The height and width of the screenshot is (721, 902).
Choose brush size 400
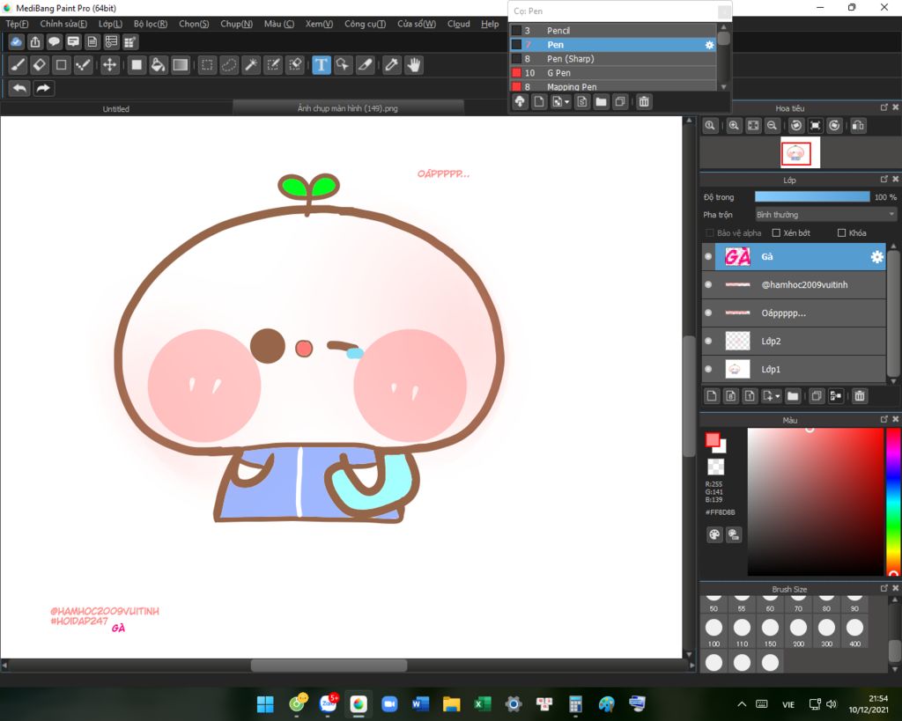pos(854,632)
